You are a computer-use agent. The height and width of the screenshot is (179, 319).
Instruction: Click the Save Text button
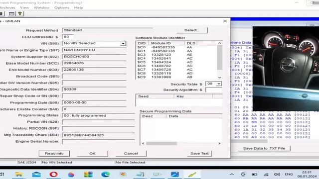click(x=199, y=154)
